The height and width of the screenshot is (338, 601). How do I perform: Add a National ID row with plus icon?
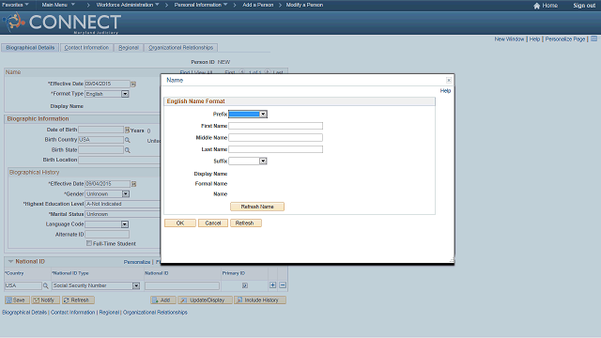tap(272, 285)
